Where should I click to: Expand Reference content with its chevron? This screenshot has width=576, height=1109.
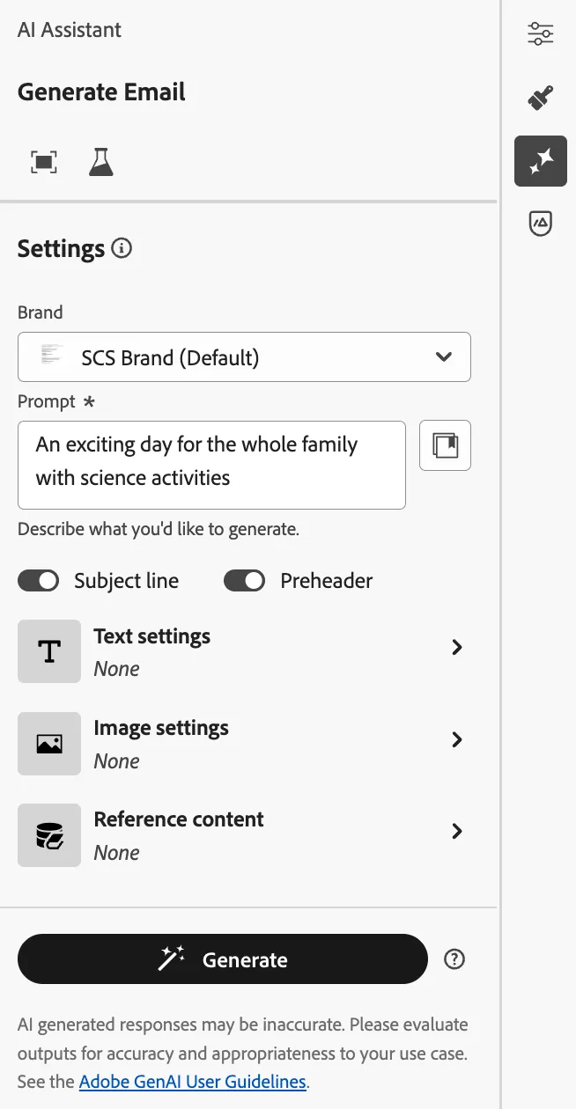coord(457,831)
